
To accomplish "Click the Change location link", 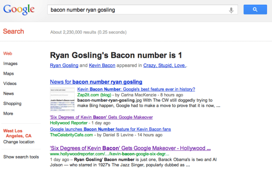I will click(19, 142).
